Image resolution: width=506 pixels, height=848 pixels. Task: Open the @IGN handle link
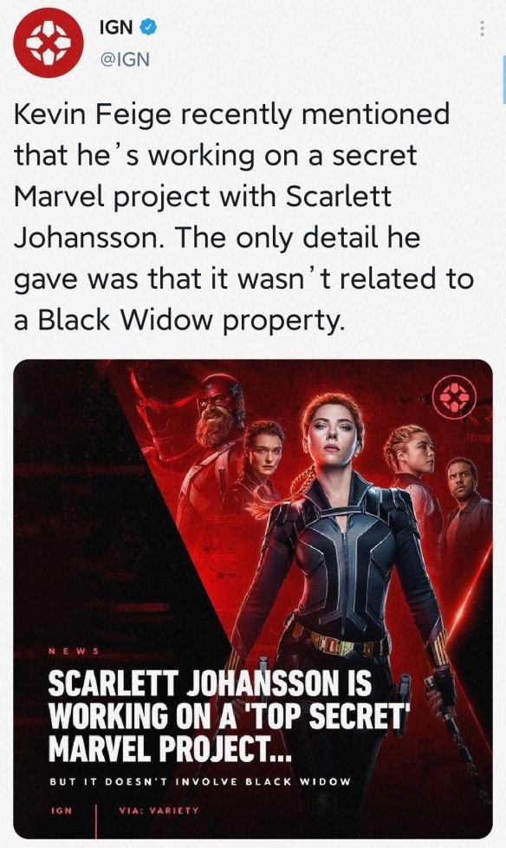point(125,59)
